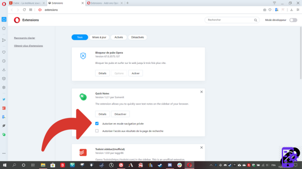Image resolution: width=302 pixels, height=169 pixels.
Task: Click the sidebar Home icon
Action: pyautogui.click(x=4, y=19)
